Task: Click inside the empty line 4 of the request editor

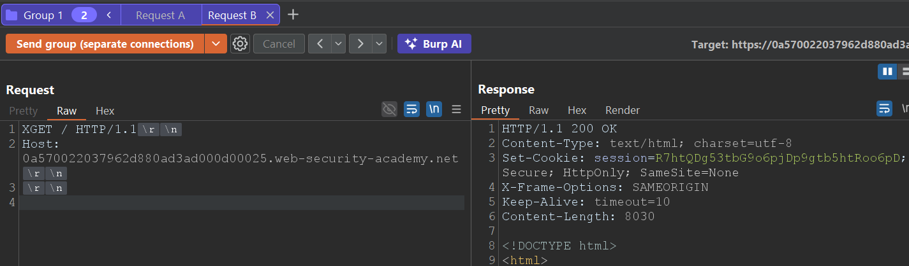Action: [241, 203]
